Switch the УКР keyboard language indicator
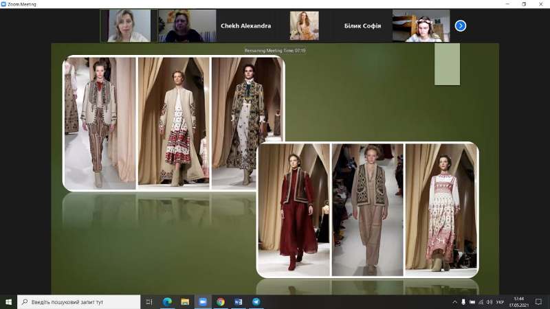 click(500, 301)
